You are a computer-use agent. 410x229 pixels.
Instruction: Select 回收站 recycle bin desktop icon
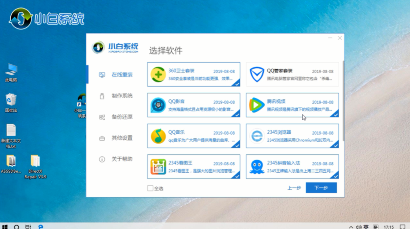coord(11,103)
